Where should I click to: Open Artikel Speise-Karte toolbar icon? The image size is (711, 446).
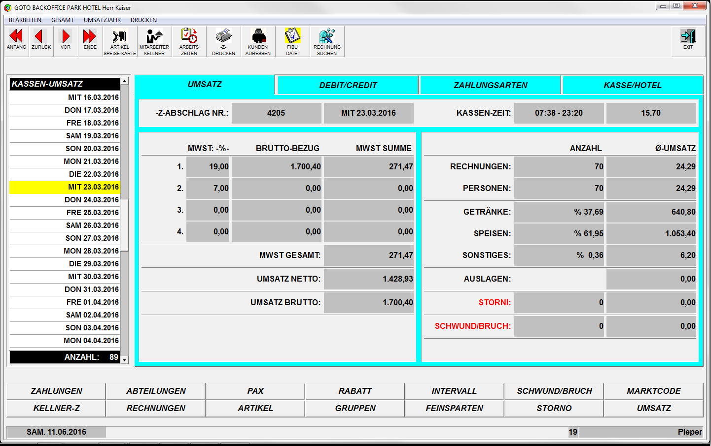pyautogui.click(x=120, y=41)
